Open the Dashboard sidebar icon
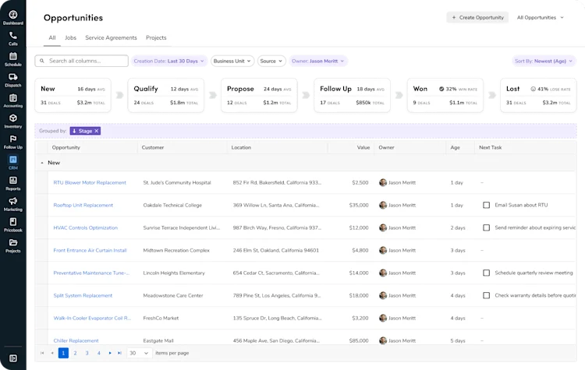The image size is (585, 370). [x=13, y=15]
